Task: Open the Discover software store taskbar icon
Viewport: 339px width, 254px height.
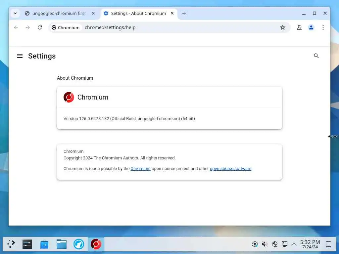Action: pyautogui.click(x=44, y=244)
